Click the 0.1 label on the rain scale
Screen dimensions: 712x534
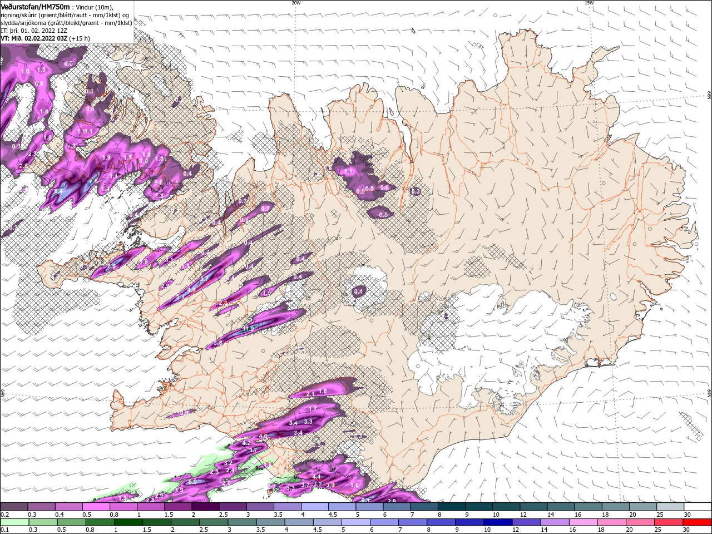[x=4, y=530]
